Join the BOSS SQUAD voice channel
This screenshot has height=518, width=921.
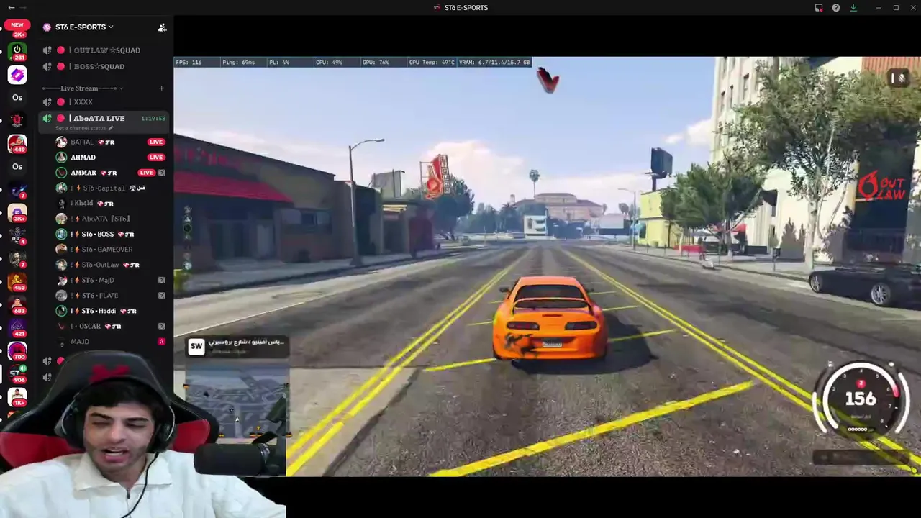104,66
